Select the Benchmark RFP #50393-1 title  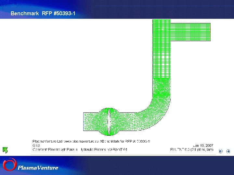pos(43,13)
